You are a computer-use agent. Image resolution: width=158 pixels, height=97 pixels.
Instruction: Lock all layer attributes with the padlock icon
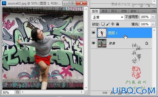[117, 24]
